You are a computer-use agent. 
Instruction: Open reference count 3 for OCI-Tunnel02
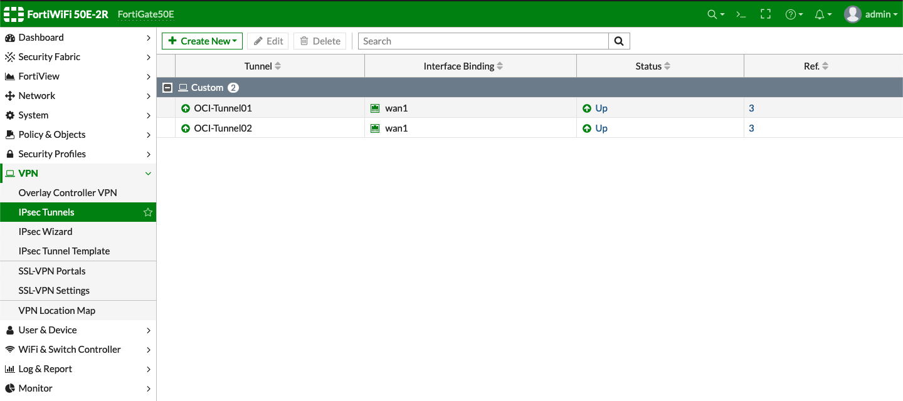click(751, 128)
